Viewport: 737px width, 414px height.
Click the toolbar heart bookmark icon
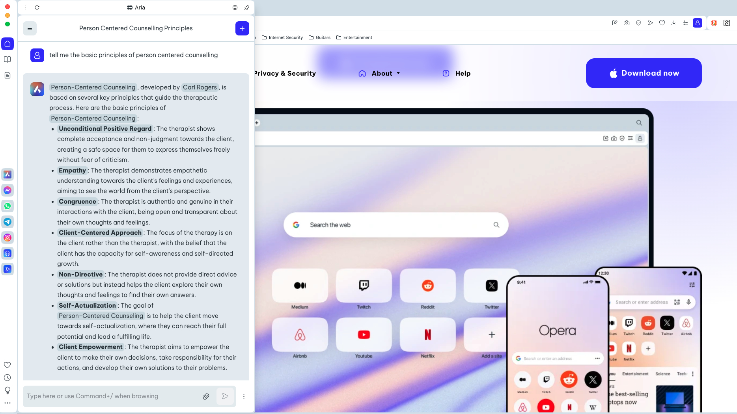click(662, 23)
